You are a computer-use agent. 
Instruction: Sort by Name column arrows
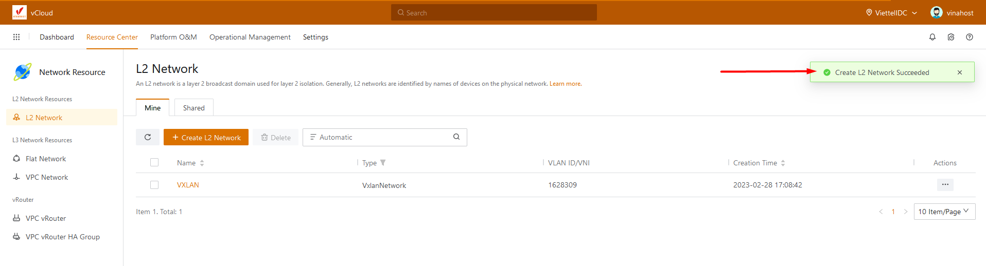click(202, 163)
